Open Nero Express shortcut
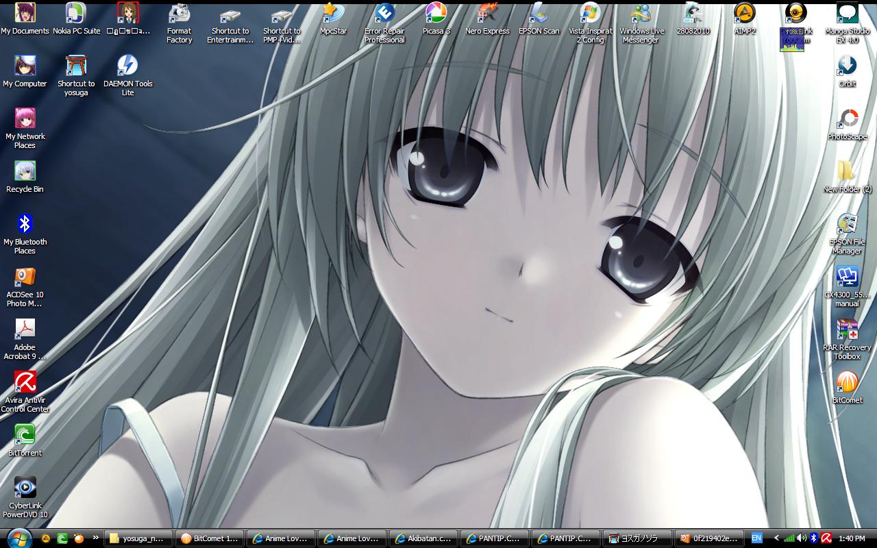This screenshot has width=877, height=548. click(x=487, y=18)
